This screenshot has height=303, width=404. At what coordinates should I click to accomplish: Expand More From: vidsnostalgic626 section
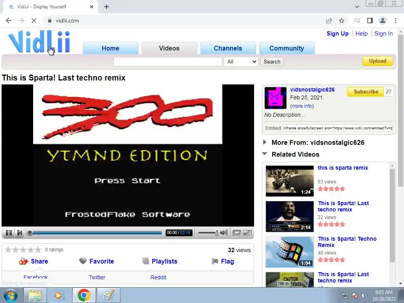click(265, 142)
